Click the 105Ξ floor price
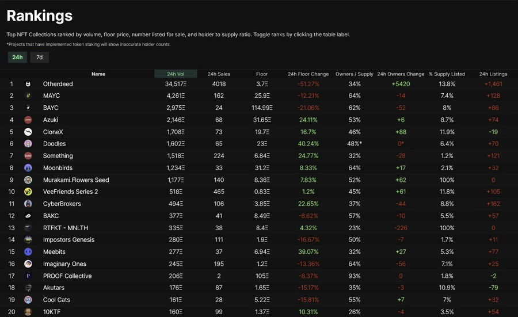The height and width of the screenshot is (317, 518). pos(262,276)
